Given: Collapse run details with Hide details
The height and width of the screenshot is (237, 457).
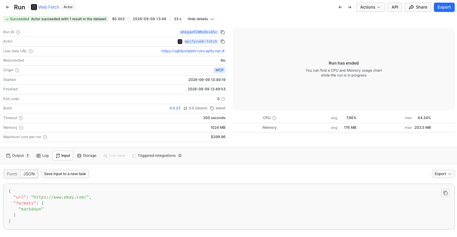Looking at the screenshot, I should click(x=201, y=19).
